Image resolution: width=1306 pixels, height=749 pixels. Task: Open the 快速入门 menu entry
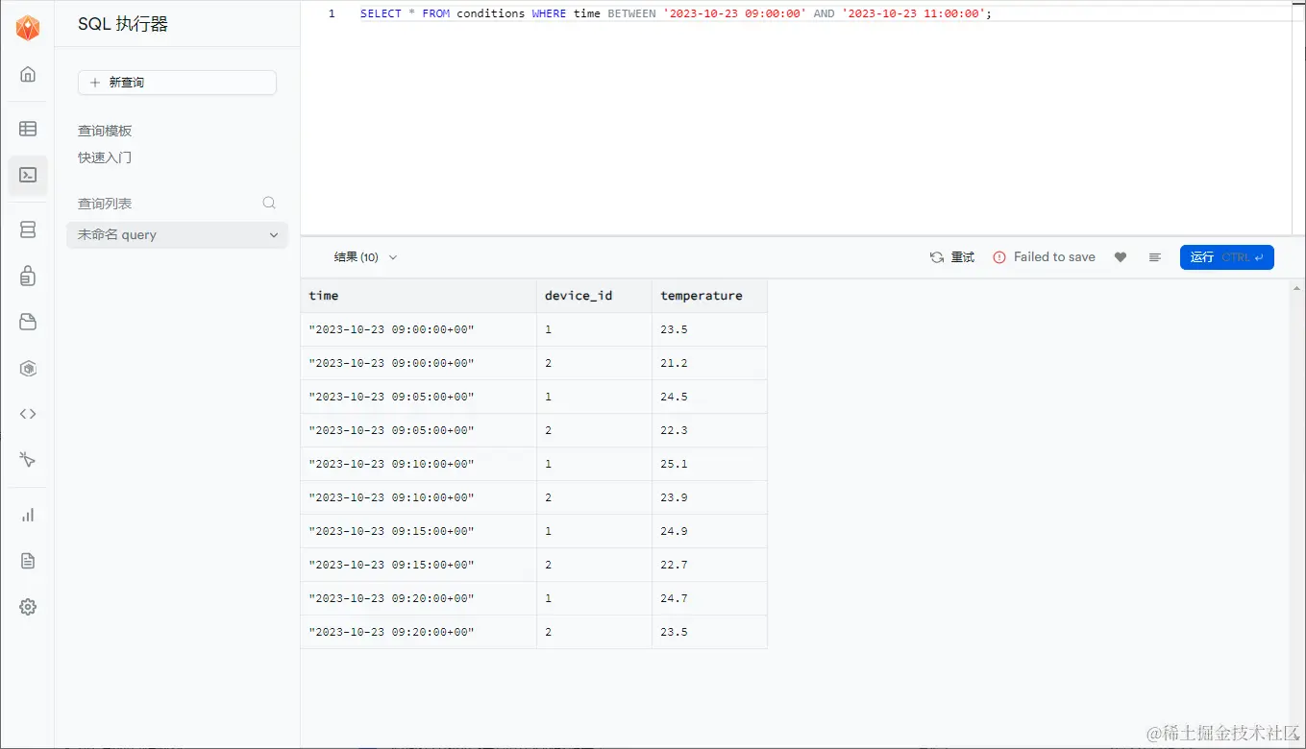coord(104,157)
